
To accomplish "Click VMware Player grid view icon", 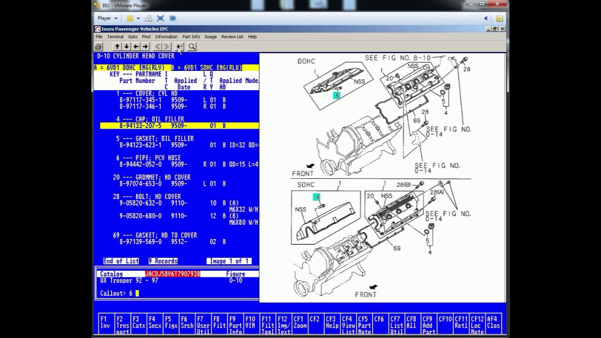I will (130, 18).
